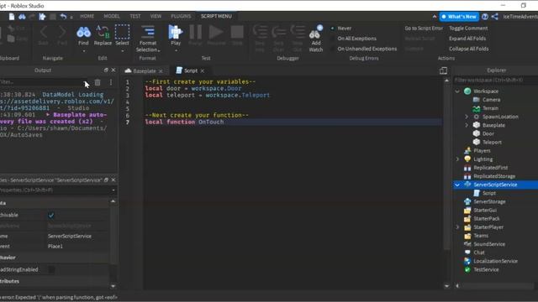Image resolution: width=538 pixels, height=302 pixels.
Task: Click the Select tool in Edit group
Action: 122,36
